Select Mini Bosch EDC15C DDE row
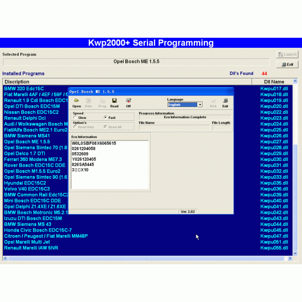This screenshot has width=302, height=302. (33, 201)
